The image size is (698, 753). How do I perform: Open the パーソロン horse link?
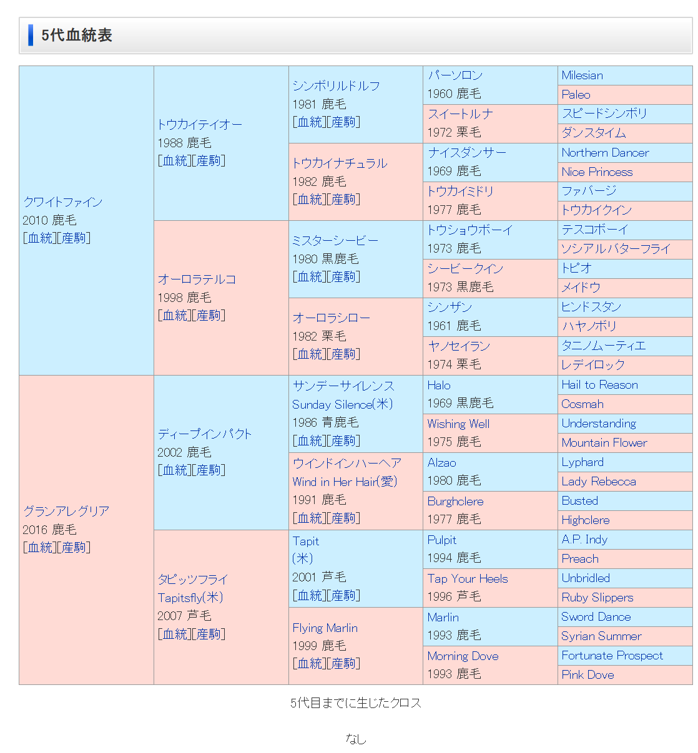coord(455,75)
